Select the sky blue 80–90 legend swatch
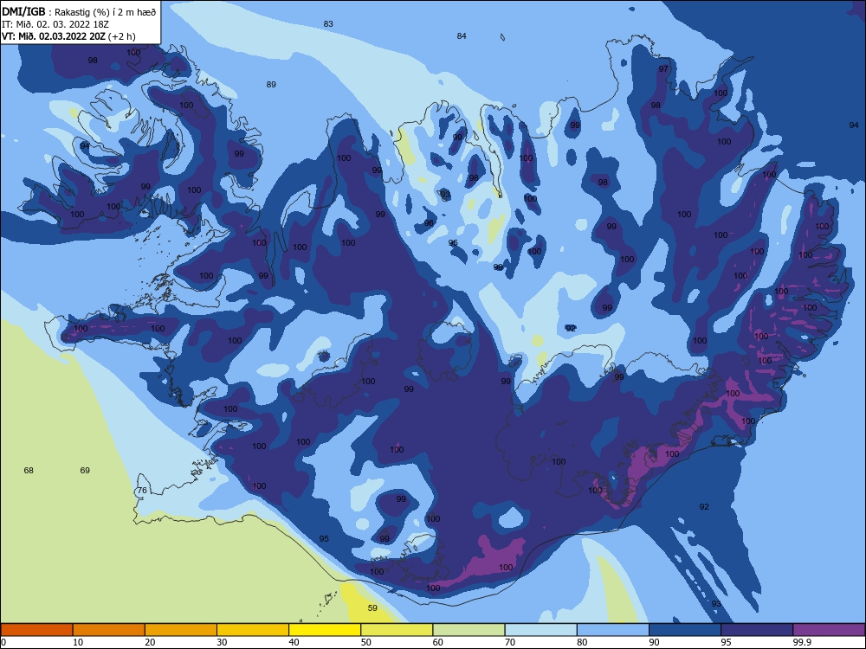 pyautogui.click(x=613, y=630)
